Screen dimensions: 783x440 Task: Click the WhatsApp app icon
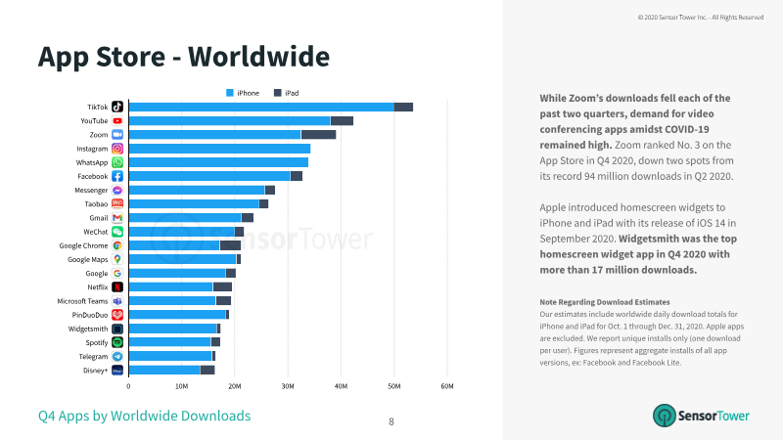pos(117,162)
